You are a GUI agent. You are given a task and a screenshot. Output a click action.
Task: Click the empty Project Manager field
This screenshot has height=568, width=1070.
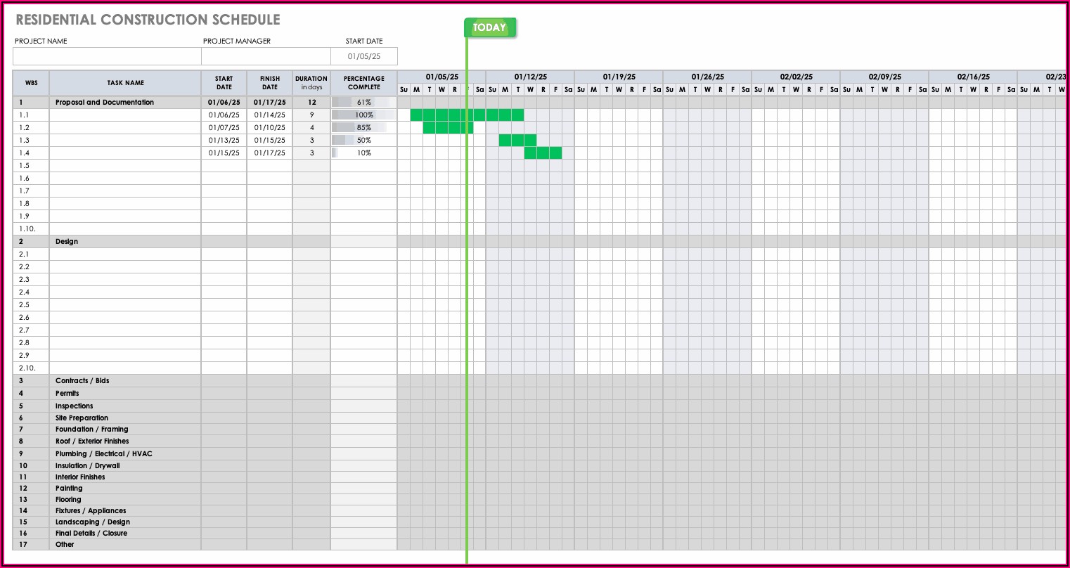266,56
